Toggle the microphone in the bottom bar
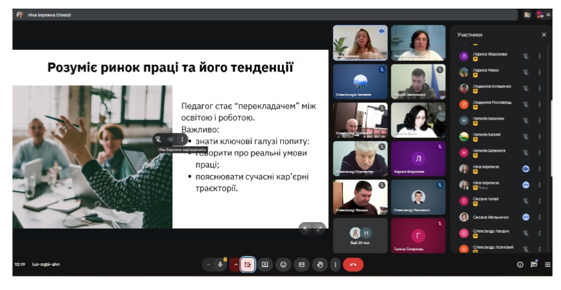 coord(220,265)
